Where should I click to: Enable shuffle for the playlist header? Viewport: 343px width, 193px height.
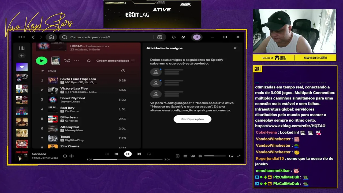point(67,61)
